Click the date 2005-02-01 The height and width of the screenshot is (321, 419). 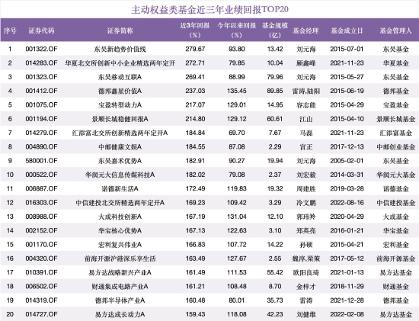pyautogui.click(x=347, y=161)
